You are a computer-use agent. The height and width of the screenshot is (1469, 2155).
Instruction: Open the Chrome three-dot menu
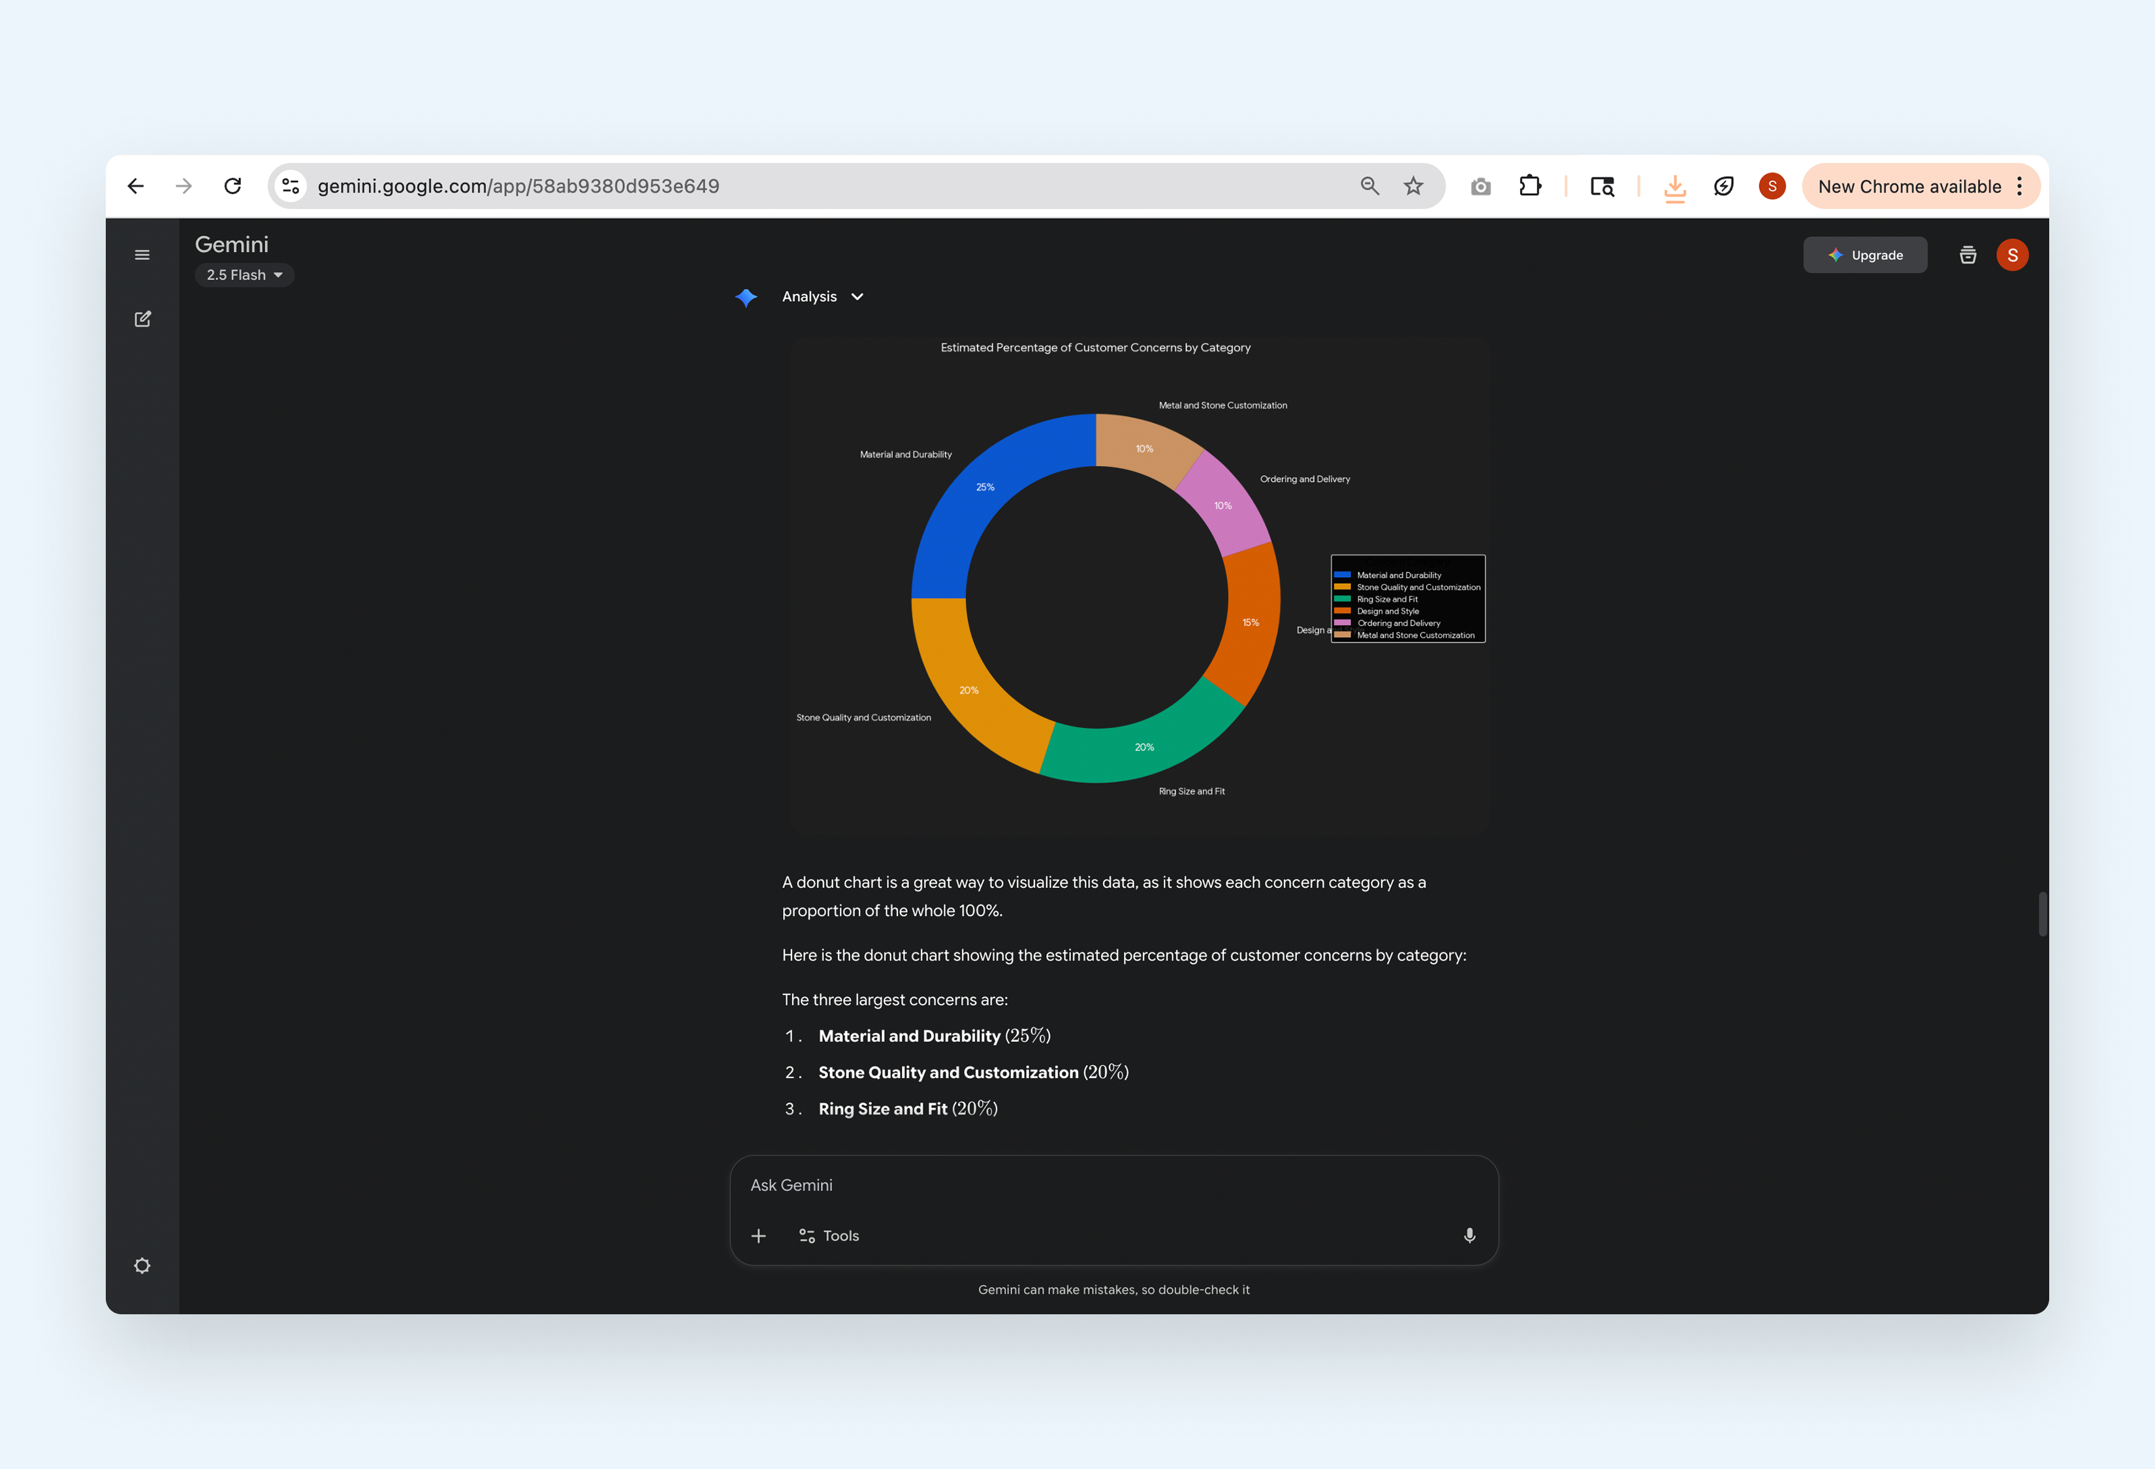pyautogui.click(x=2019, y=186)
